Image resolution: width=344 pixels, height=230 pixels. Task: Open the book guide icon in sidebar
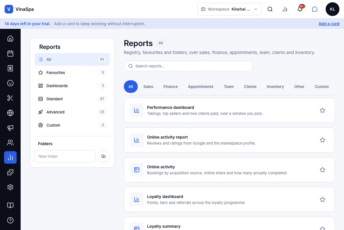click(10, 205)
